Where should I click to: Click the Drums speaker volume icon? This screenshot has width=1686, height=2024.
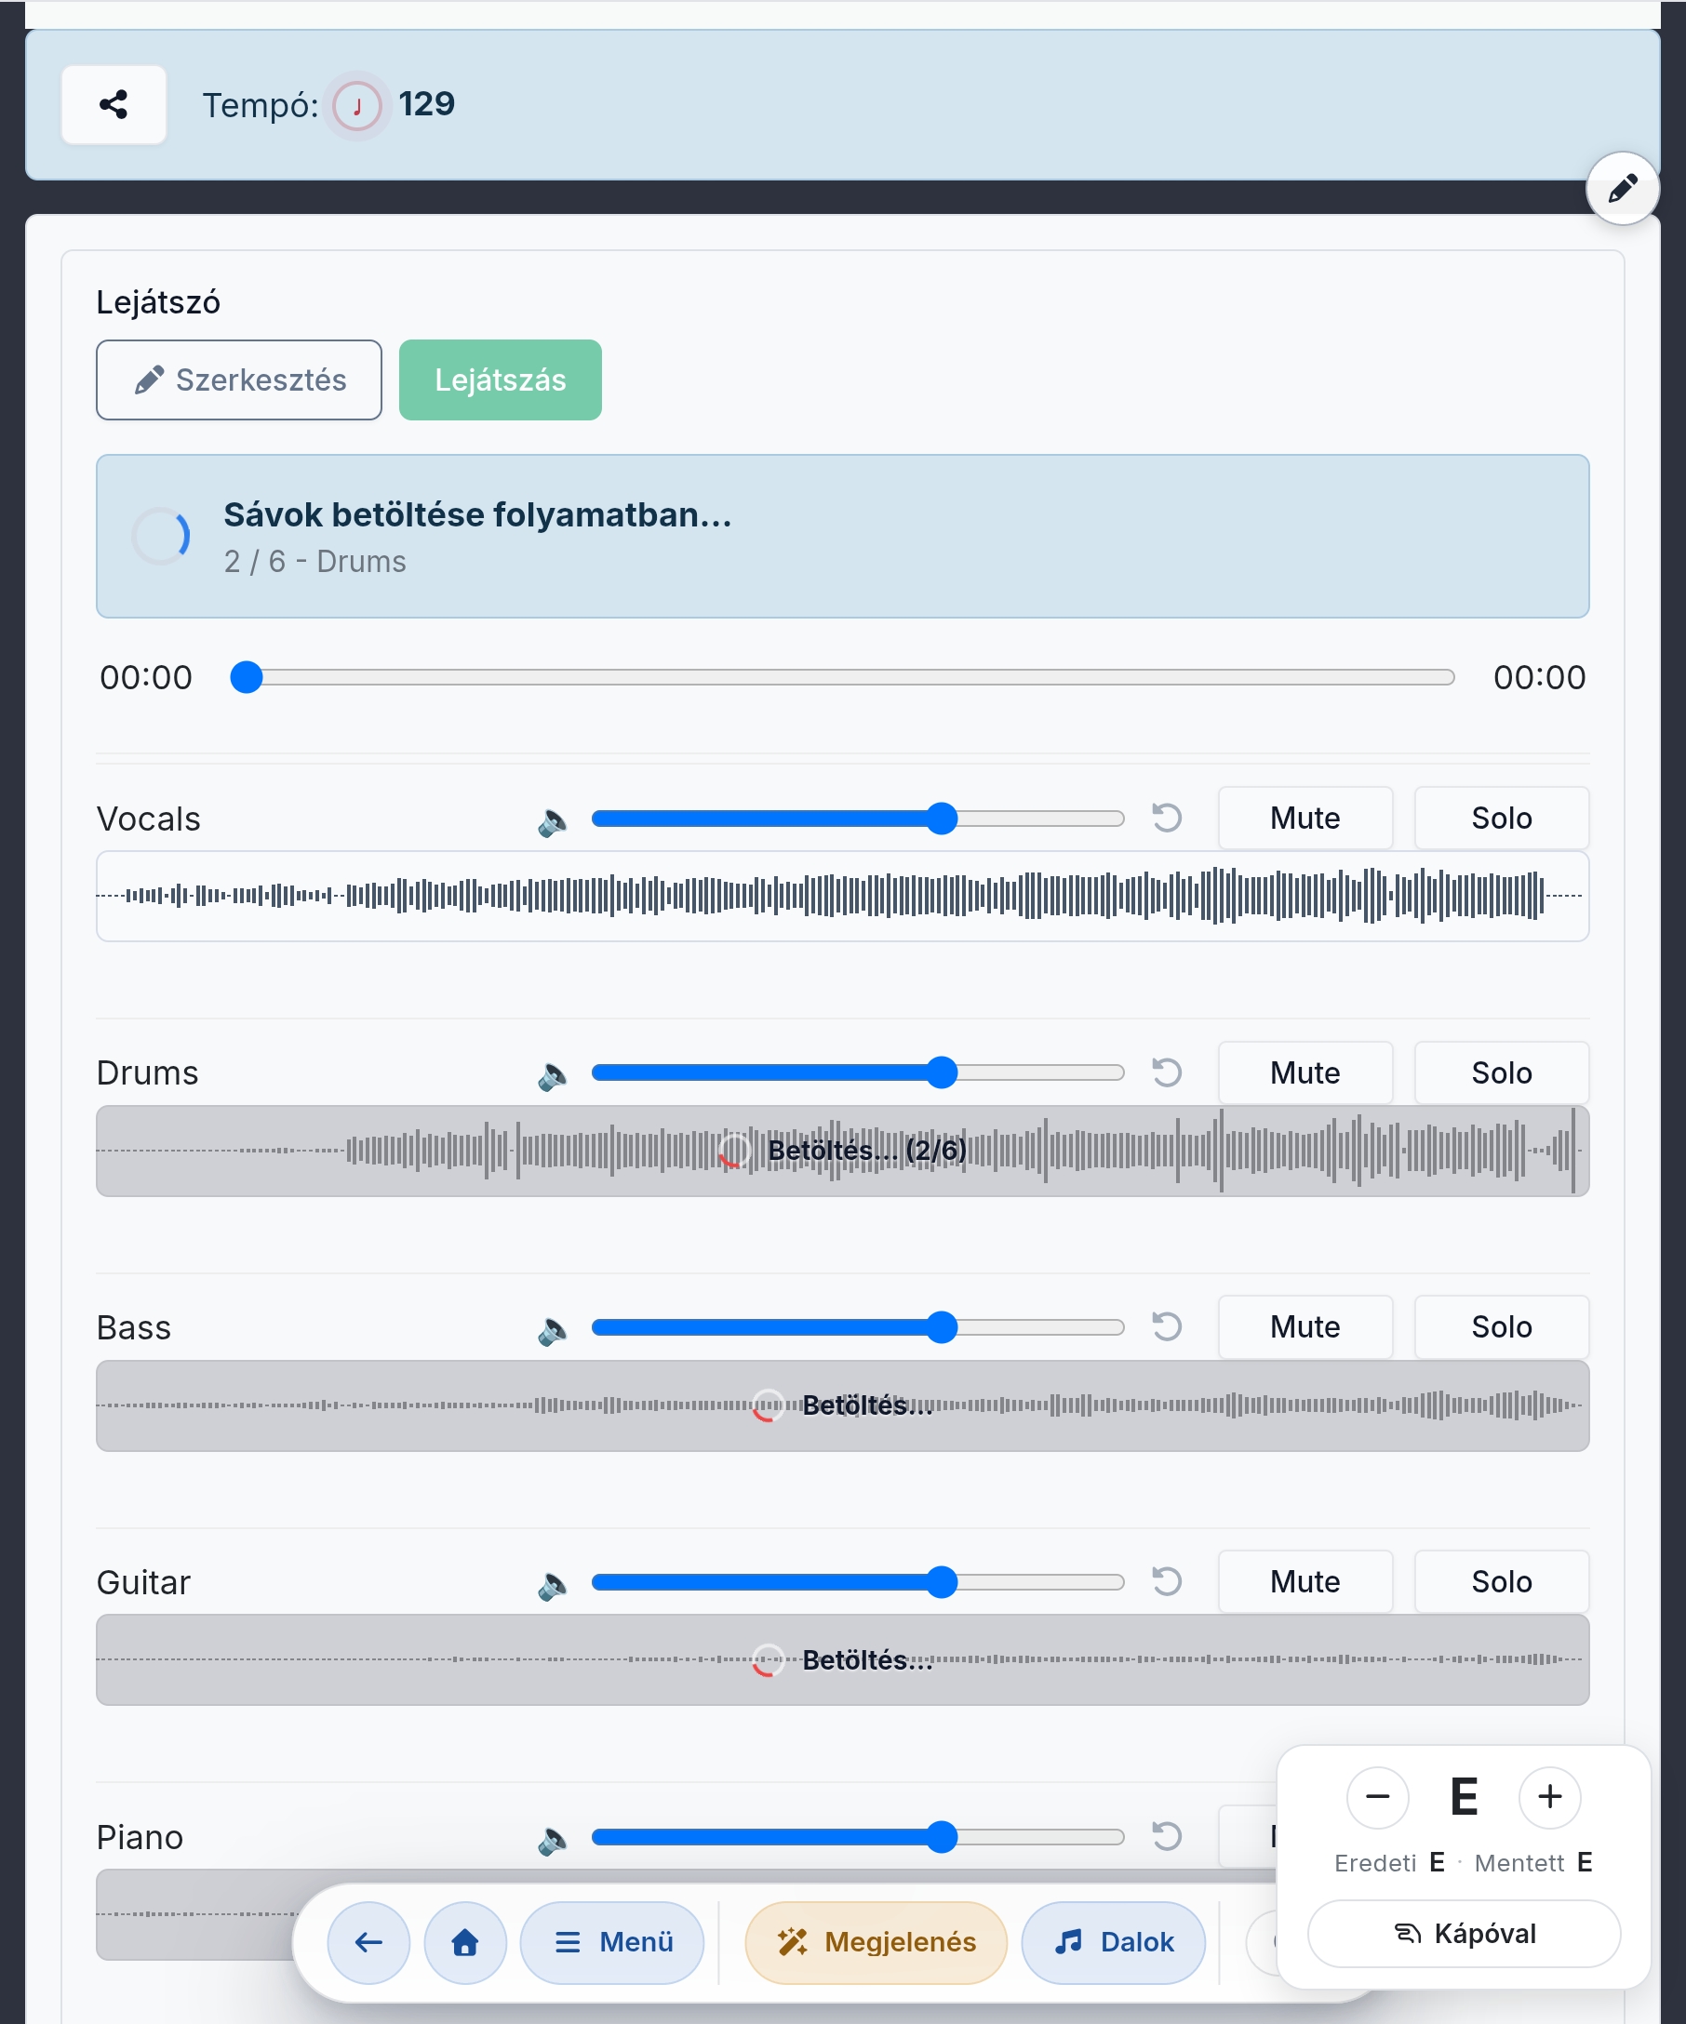[553, 1074]
